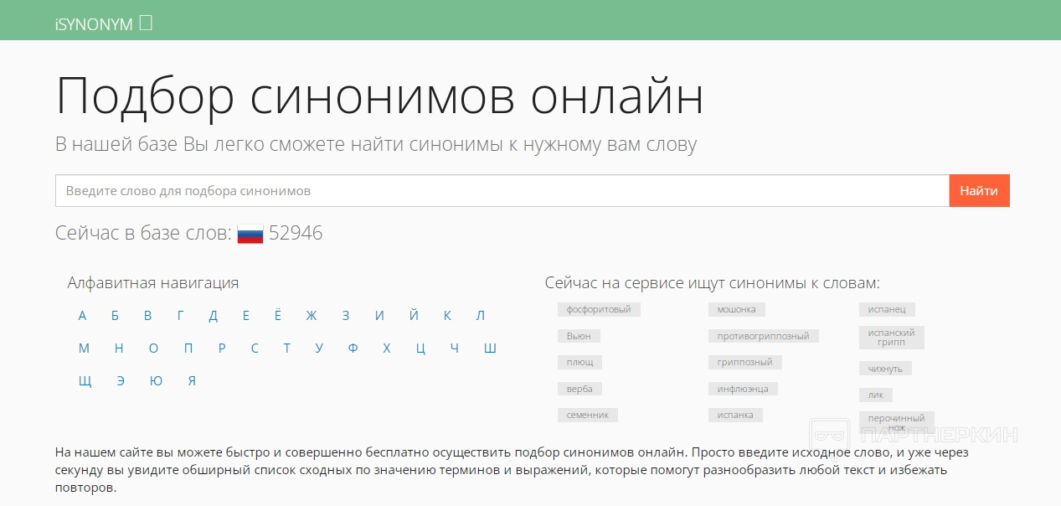
Task: Open alphabet letter Ц
Action: tap(420, 349)
